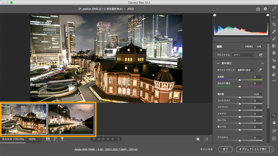Click the edit panel vertical scrollbar
Viewport: 278px width, 156px height.
tap(268, 76)
